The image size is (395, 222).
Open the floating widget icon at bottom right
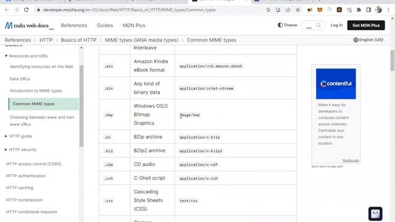point(375,213)
